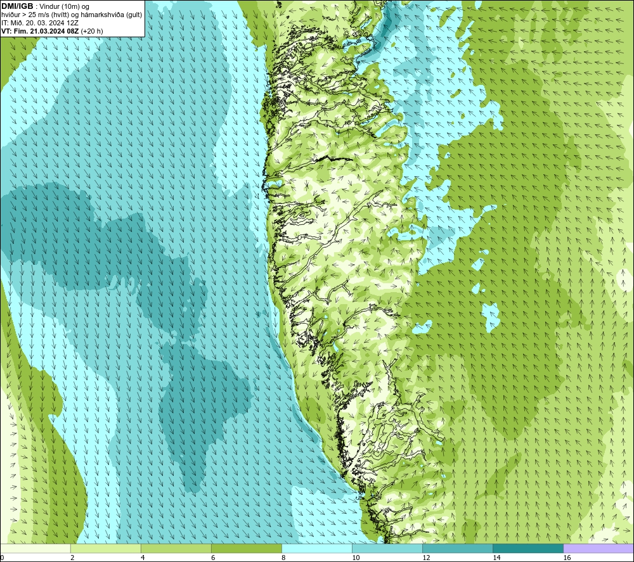The image size is (634, 562).
Task: Click the legend value '12'
Action: pyautogui.click(x=426, y=558)
